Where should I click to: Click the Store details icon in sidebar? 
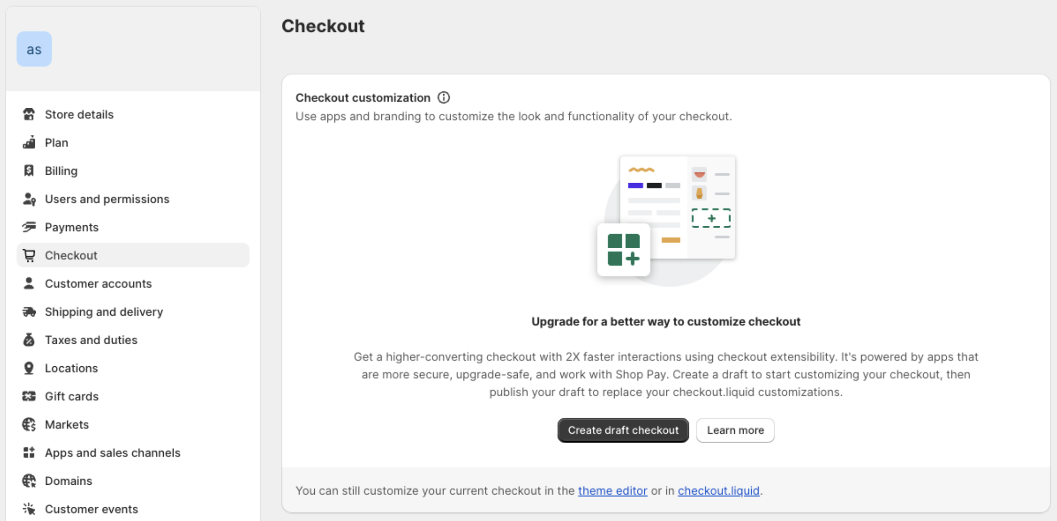(x=29, y=114)
